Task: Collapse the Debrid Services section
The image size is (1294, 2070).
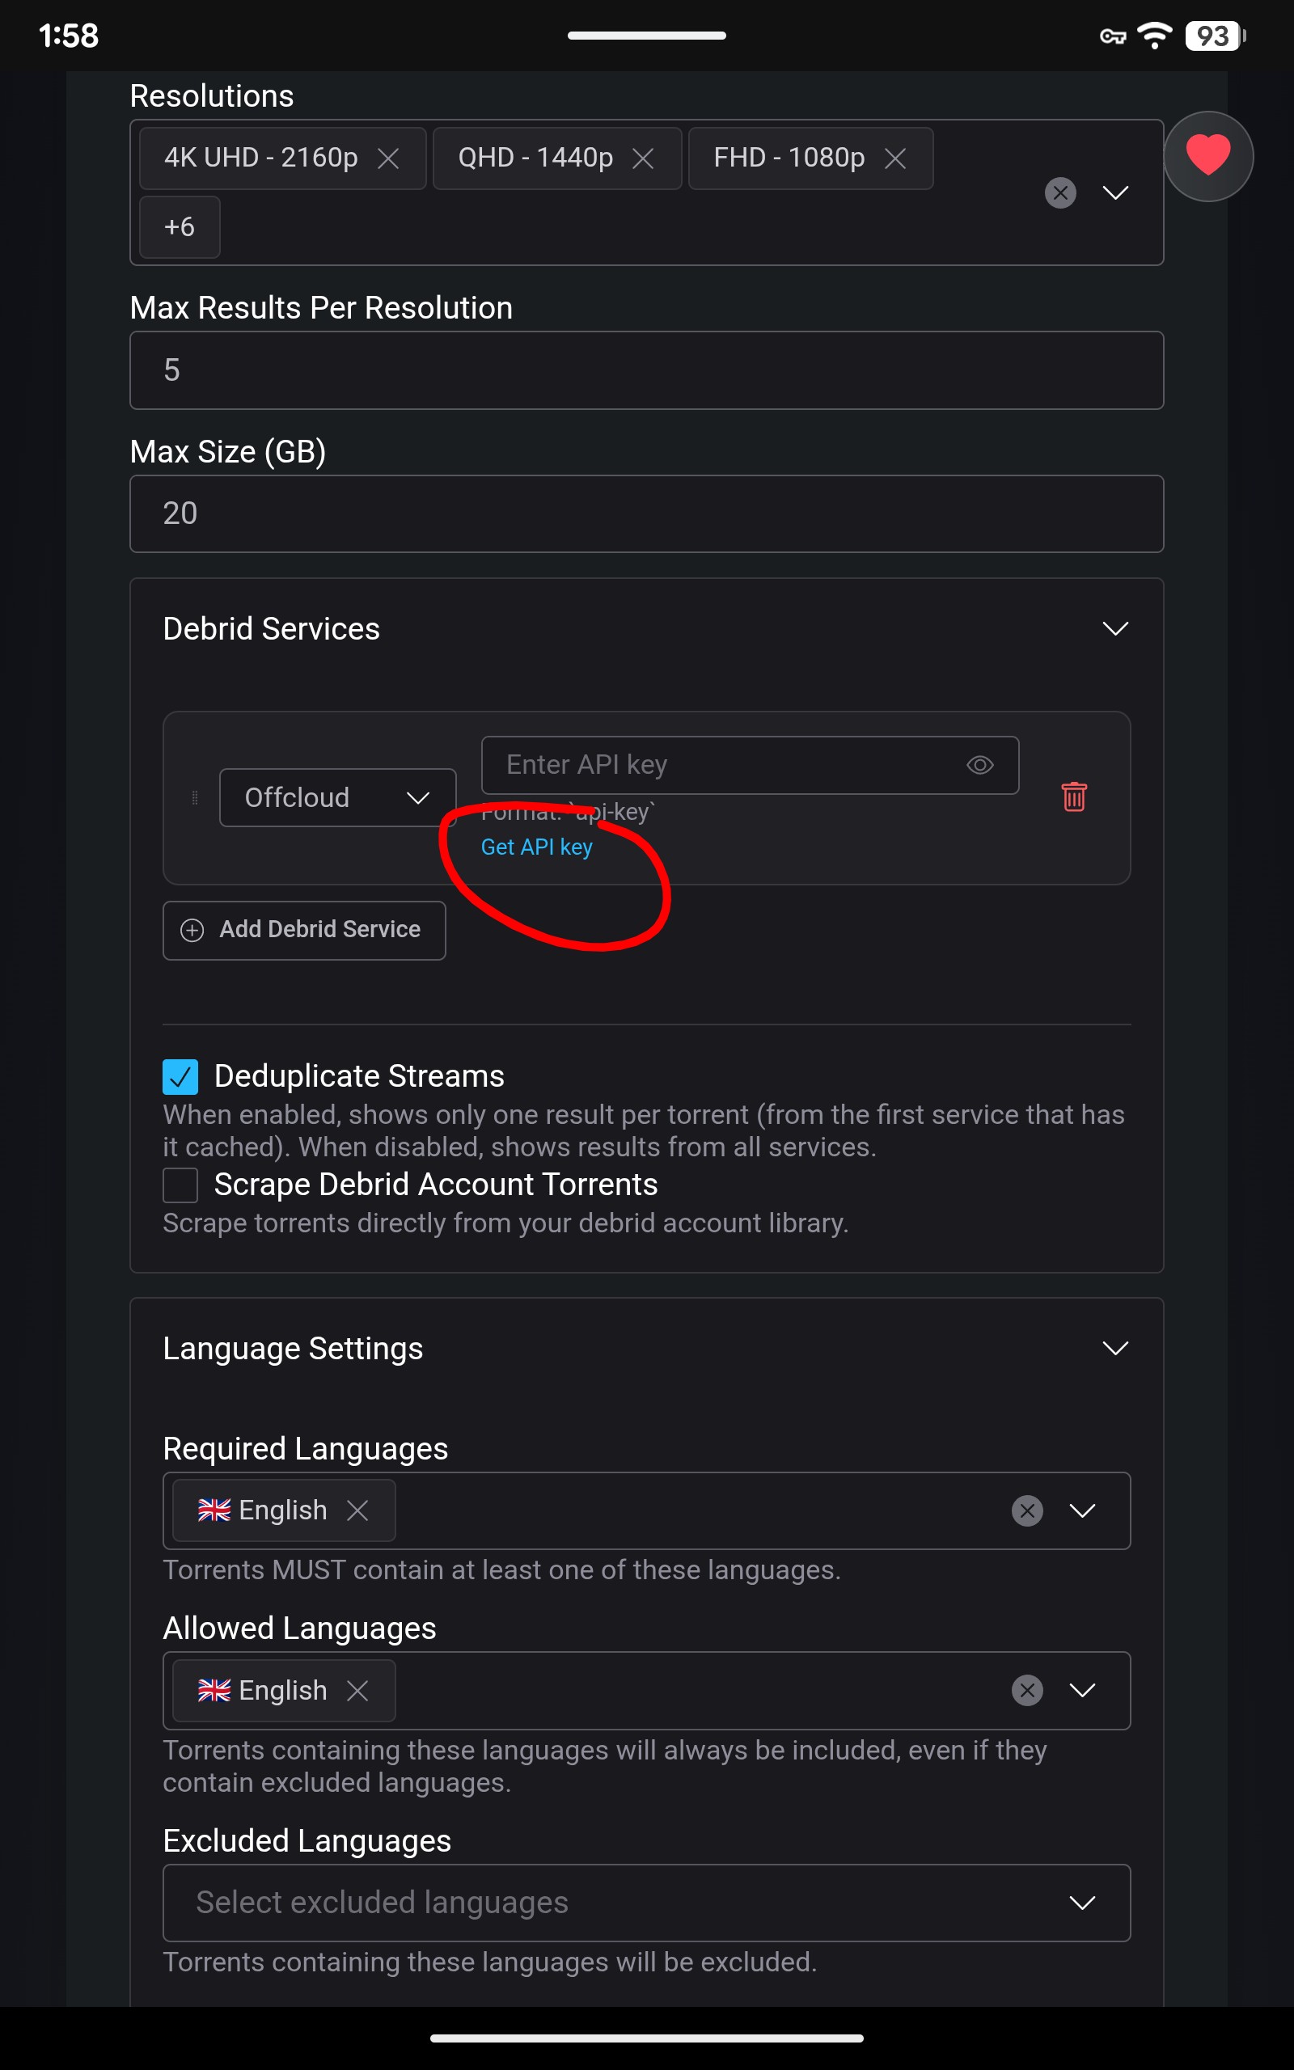Action: coord(1115,629)
